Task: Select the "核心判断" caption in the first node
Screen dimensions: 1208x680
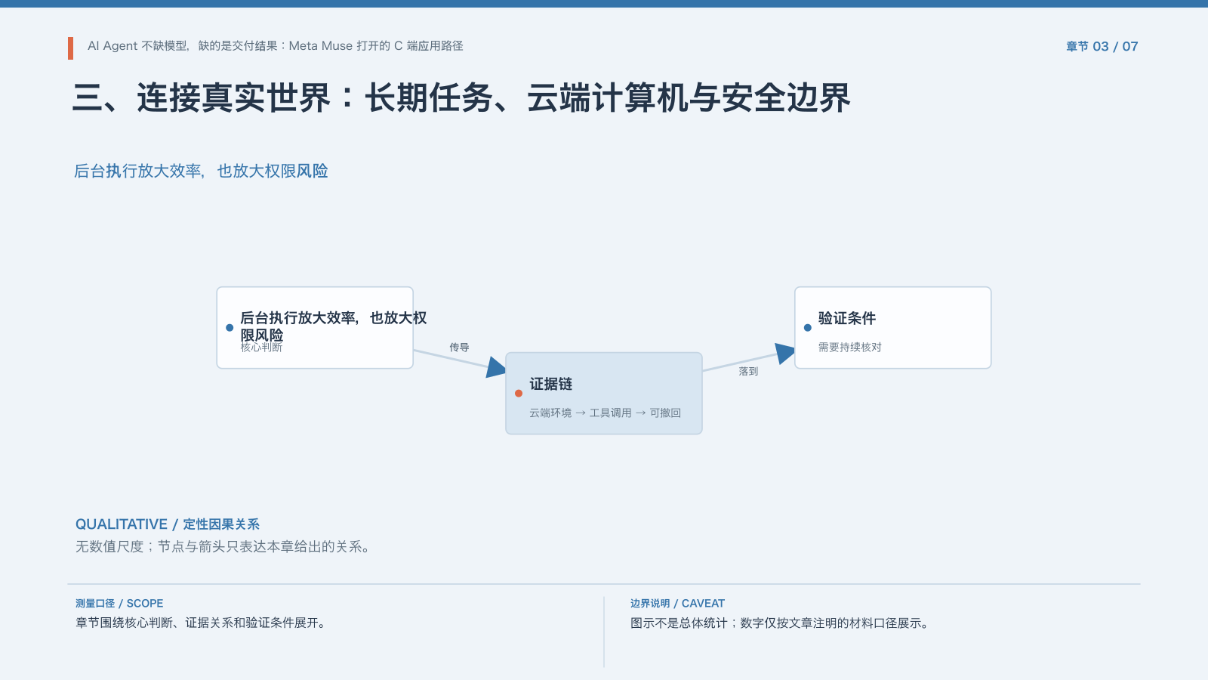Action: pyautogui.click(x=261, y=348)
